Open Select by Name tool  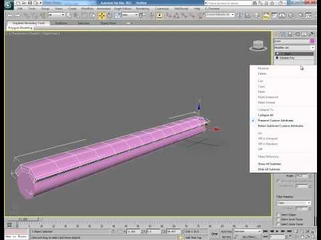click(x=76, y=15)
